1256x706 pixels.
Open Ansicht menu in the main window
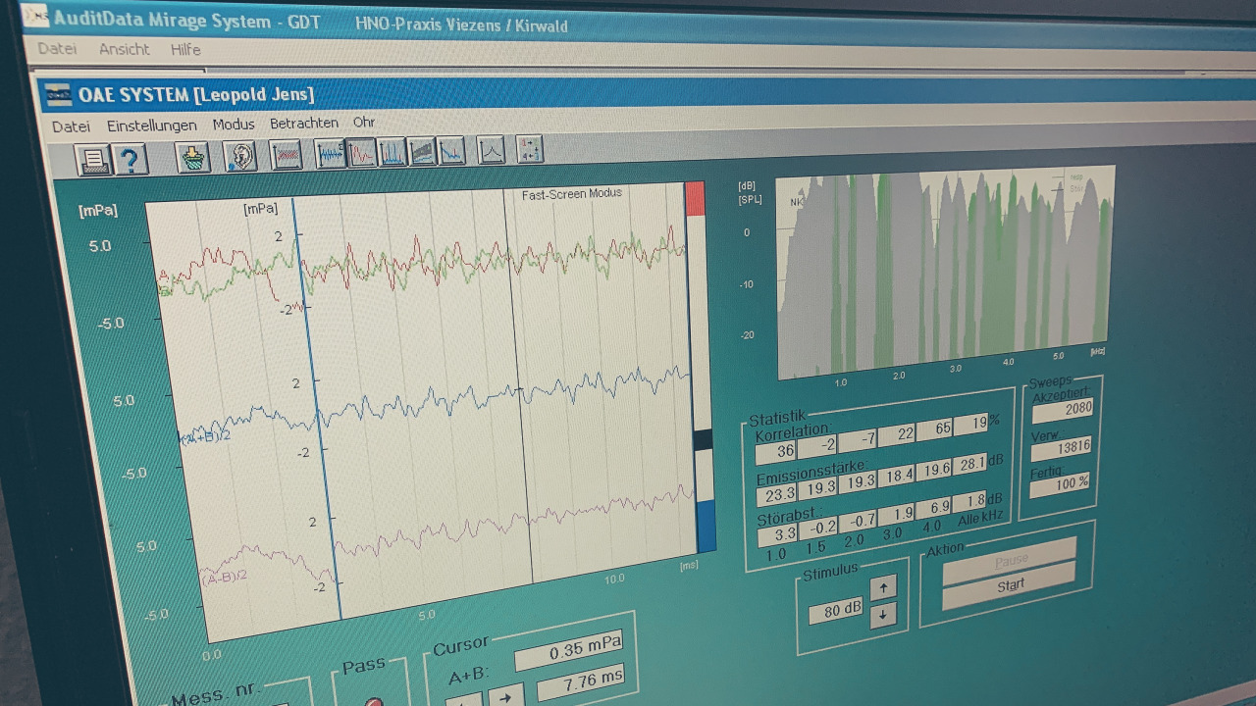(x=125, y=49)
